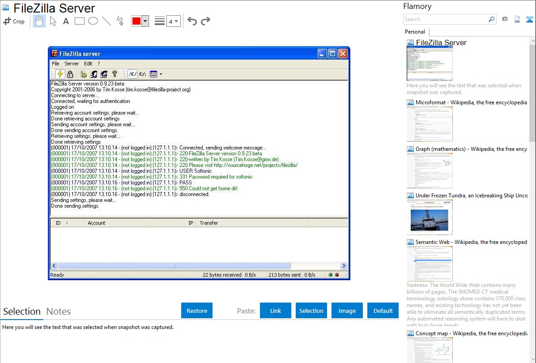This screenshot has width=536, height=363.
Task: Toggle the padlock lock server icon
Action: click(x=70, y=74)
